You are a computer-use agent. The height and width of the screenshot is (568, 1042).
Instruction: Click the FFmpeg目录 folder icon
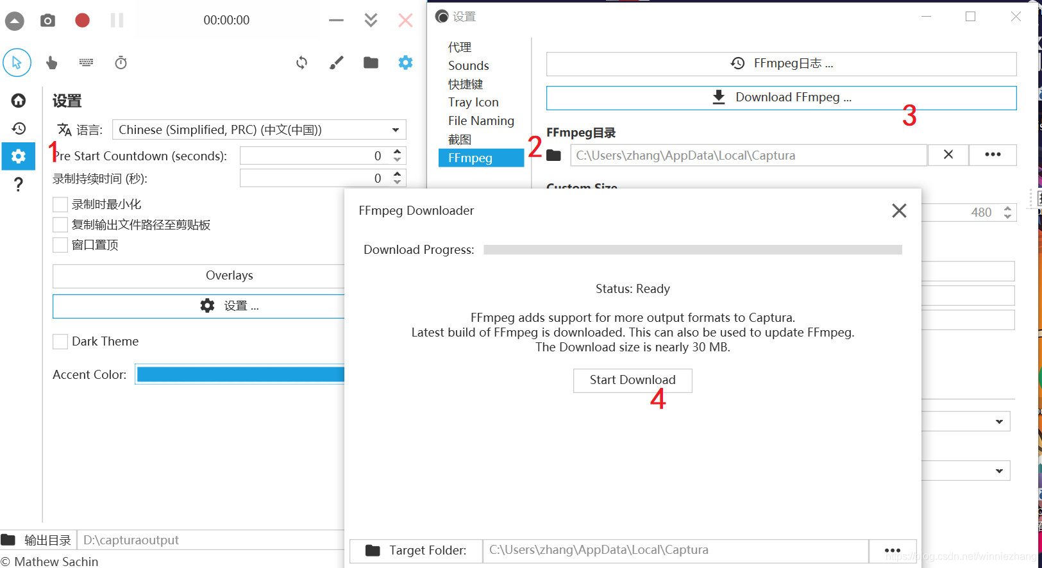554,155
